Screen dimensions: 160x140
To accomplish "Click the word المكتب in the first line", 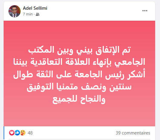I will point(41,50).
